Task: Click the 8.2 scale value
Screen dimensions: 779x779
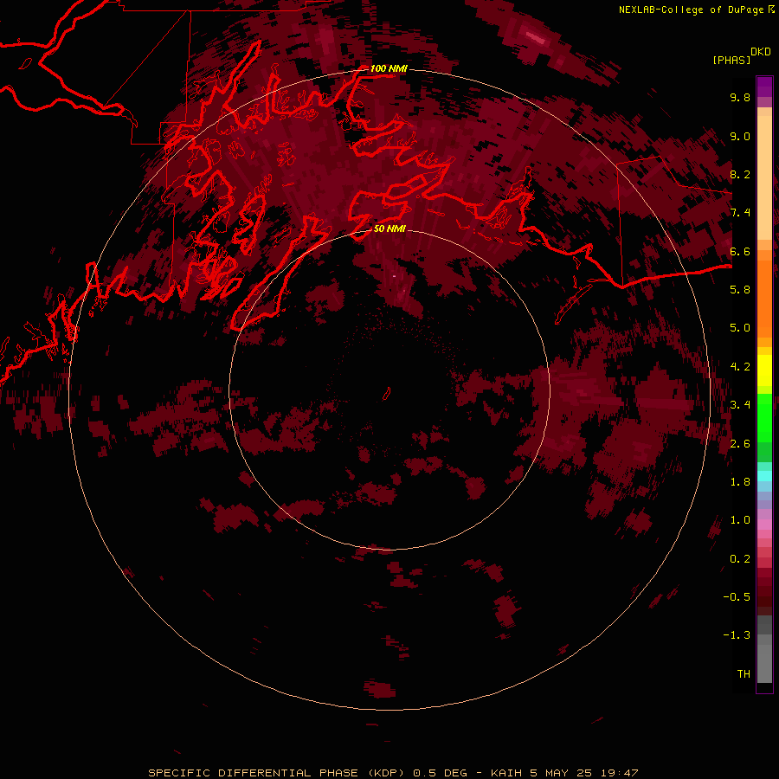Action: (740, 174)
